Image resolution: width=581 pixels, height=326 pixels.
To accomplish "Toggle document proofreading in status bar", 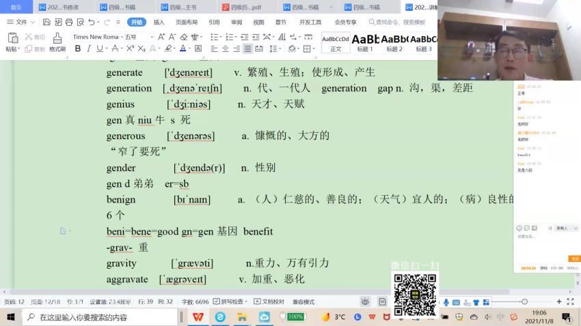I will coord(269,302).
